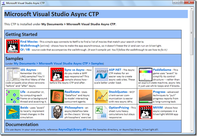Viewport: 197px width, 136px height.
Task: Open the ASP.NET sample link
Action: (x=115, y=70)
